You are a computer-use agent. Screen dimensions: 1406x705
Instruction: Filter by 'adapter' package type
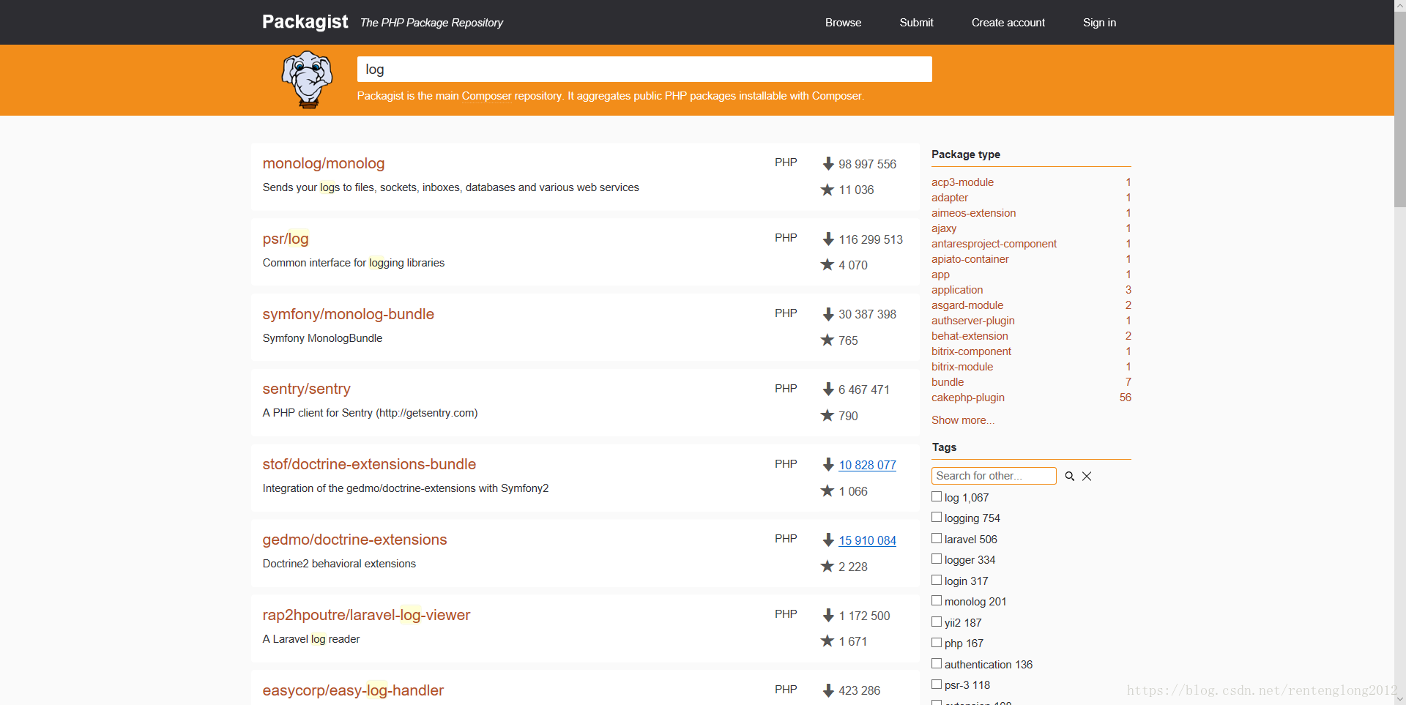950,198
